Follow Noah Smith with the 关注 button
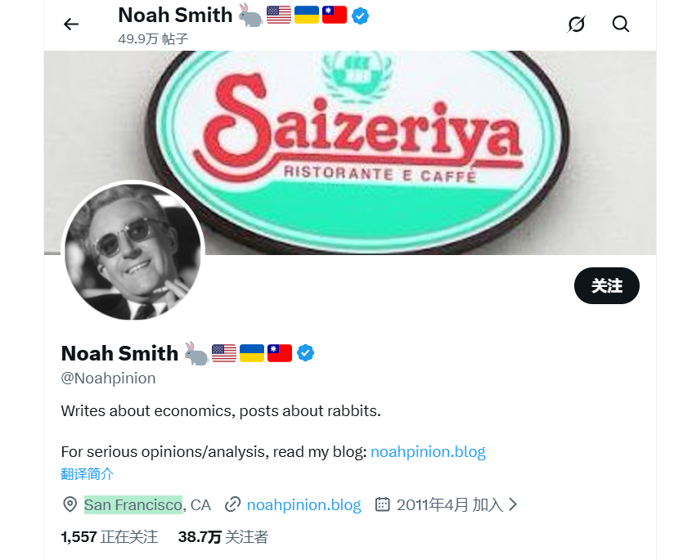This screenshot has width=683, height=560. pyautogui.click(x=606, y=285)
